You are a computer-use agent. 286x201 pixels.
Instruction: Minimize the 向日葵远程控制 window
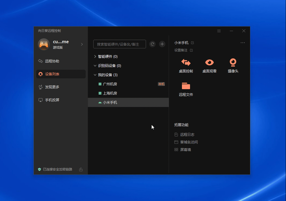click(x=231, y=31)
